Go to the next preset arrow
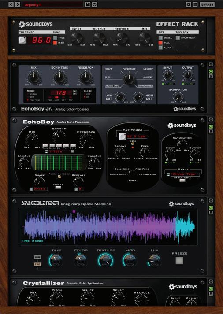The width and height of the screenshot is (223, 314). (x=18, y=4)
